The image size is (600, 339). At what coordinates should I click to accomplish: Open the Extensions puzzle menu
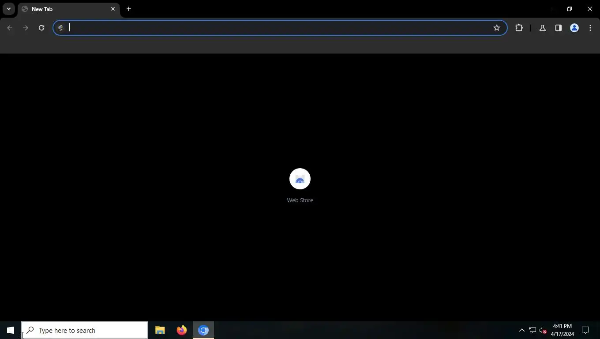click(519, 28)
